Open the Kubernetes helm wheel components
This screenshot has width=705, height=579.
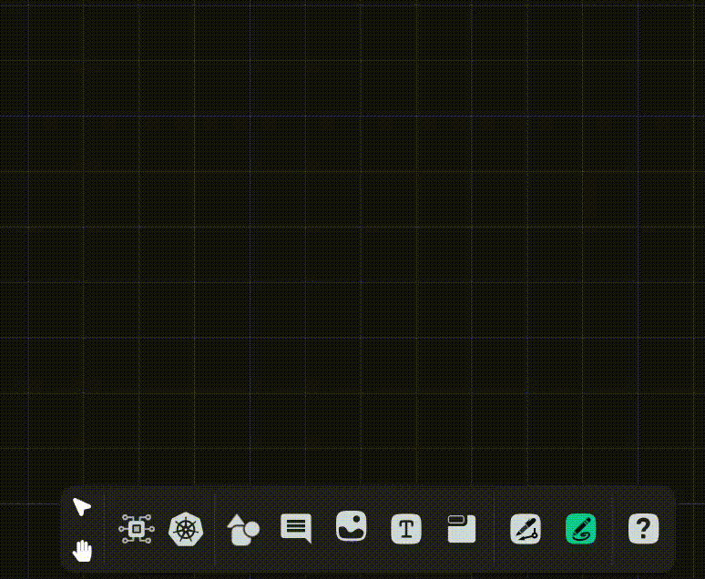coord(186,529)
